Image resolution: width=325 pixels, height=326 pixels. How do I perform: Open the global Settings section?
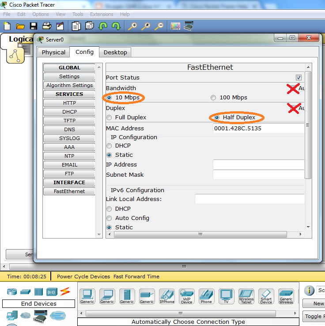point(69,76)
